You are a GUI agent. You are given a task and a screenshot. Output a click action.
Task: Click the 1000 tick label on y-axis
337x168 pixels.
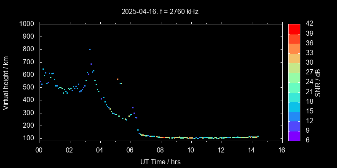[x=27, y=24]
